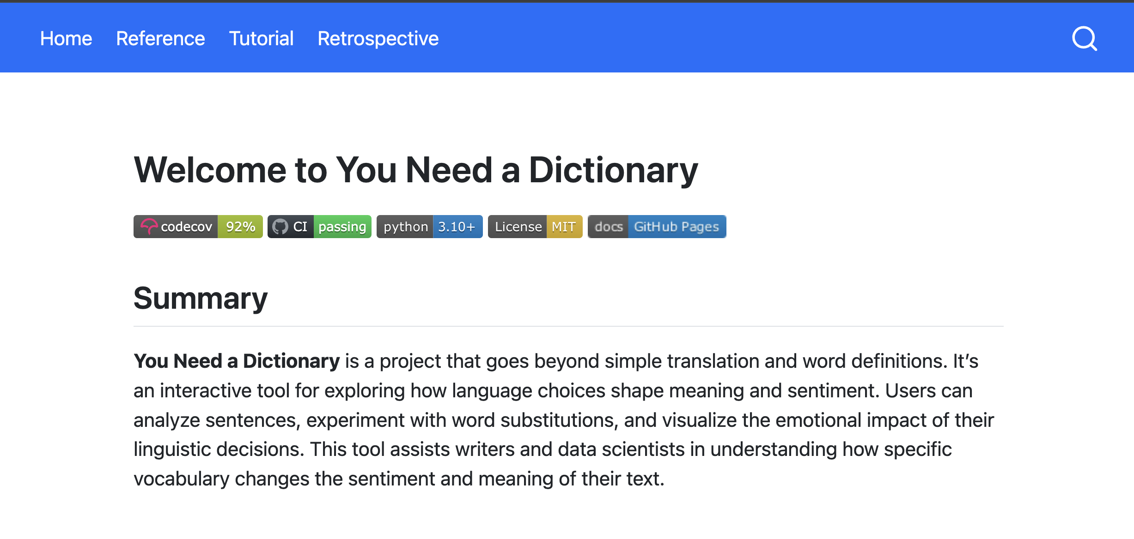Click bold You Need a Dictionary text

pyautogui.click(x=237, y=361)
